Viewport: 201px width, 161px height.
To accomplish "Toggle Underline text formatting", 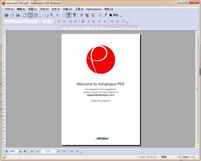I will coord(94,21).
